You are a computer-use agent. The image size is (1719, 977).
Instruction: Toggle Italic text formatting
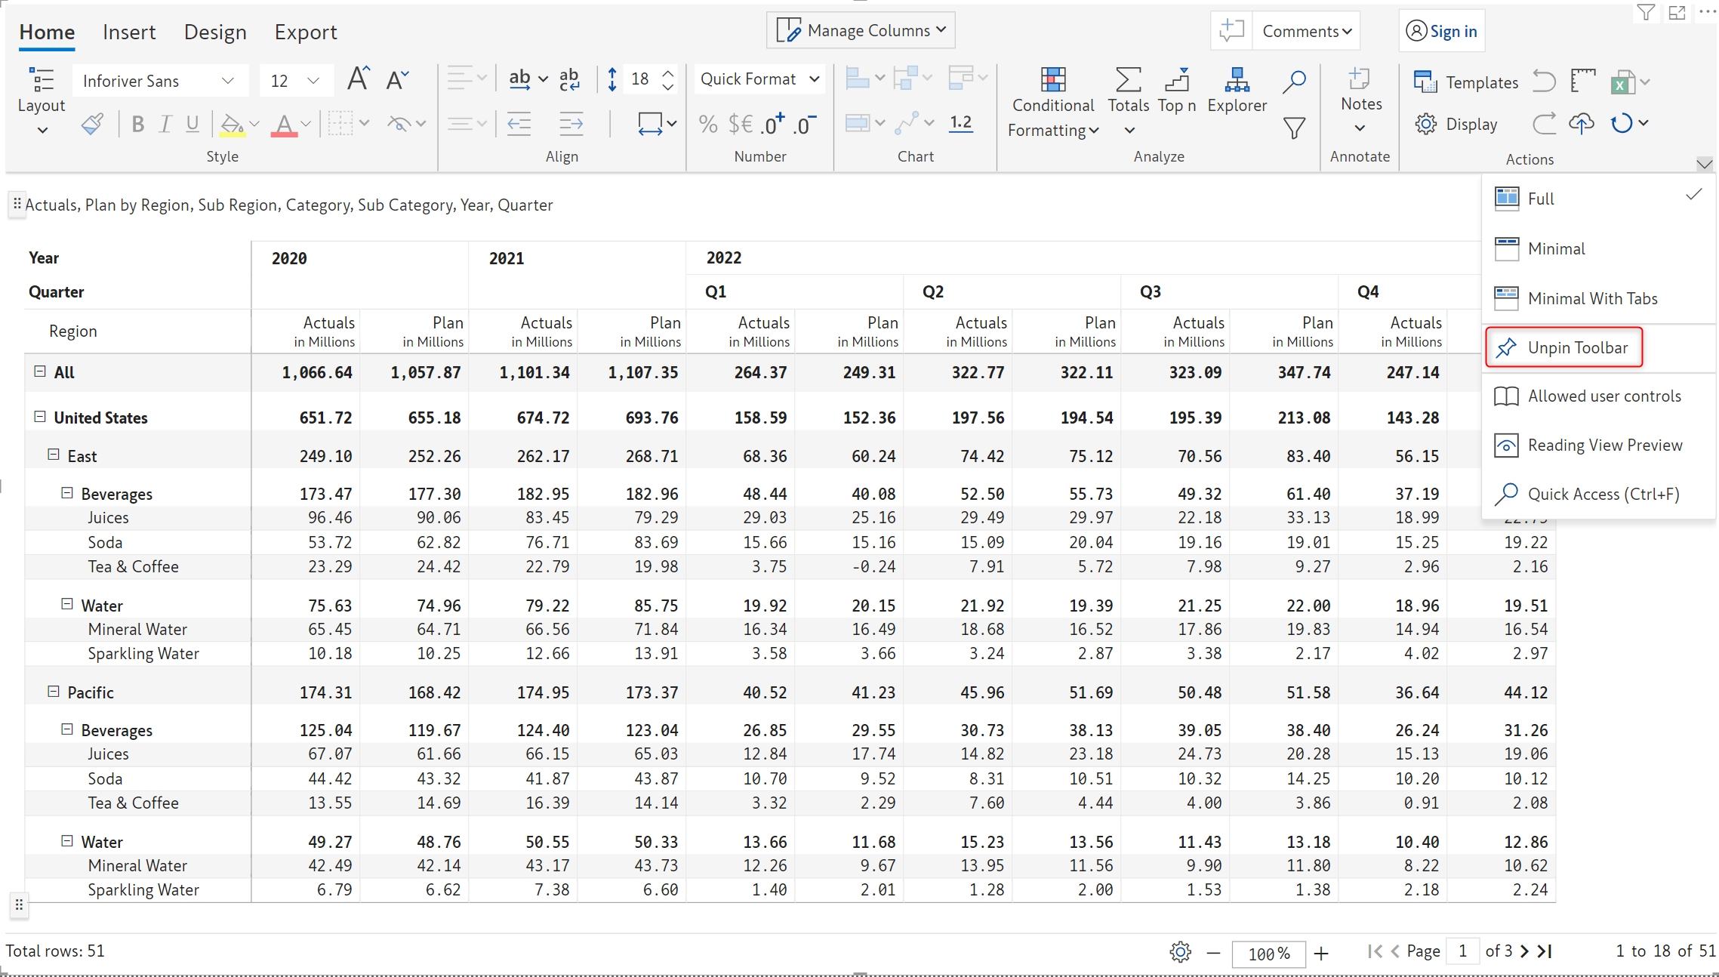tap(165, 124)
